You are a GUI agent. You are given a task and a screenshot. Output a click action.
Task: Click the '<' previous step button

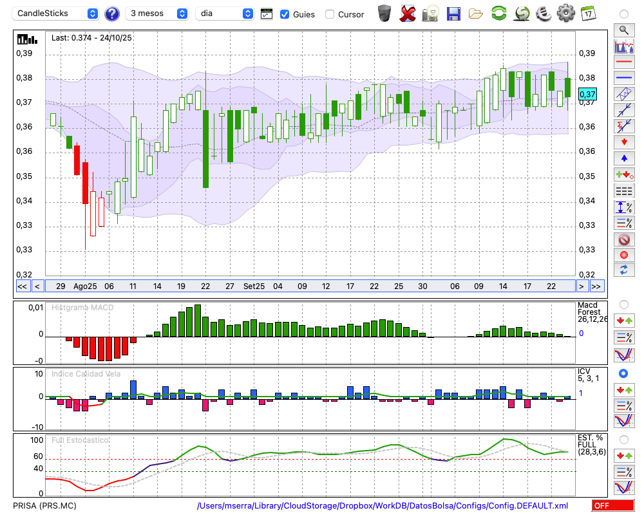pos(37,286)
